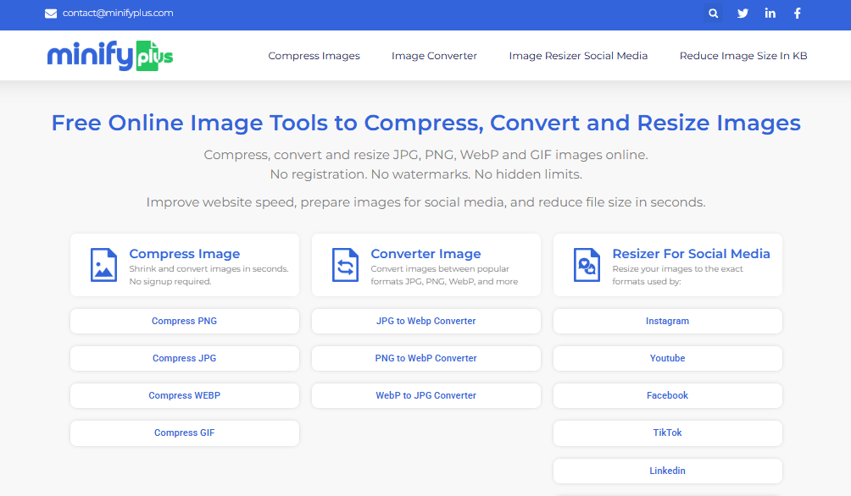The width and height of the screenshot is (851, 496).
Task: Open the Compress Images menu item
Action: 314,55
